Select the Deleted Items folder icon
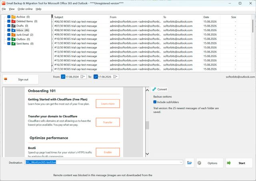The width and height of the screenshot is (256, 181). [13, 21]
